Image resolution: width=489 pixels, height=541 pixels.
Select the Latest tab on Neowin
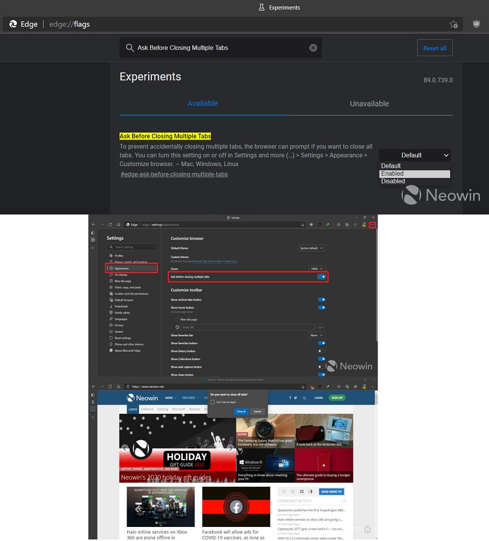pos(133,409)
